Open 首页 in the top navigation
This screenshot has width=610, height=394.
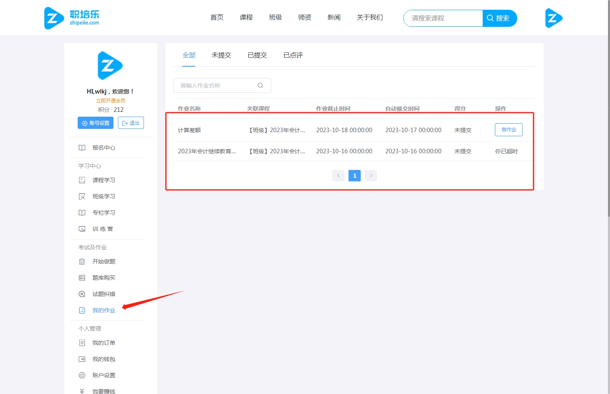[217, 17]
